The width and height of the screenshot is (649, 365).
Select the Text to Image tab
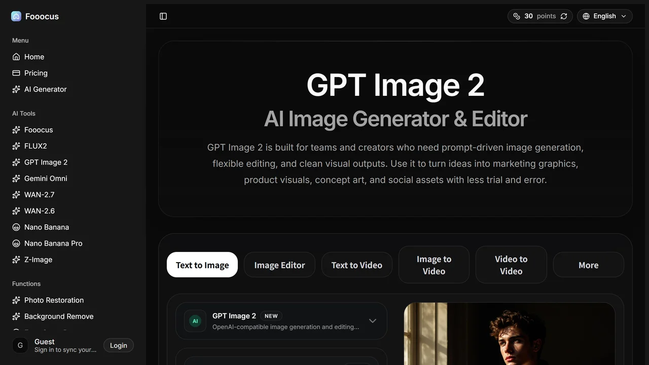point(202,265)
